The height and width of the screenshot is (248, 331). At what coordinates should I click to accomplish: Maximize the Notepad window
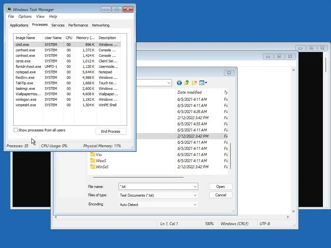tap(279, 57)
